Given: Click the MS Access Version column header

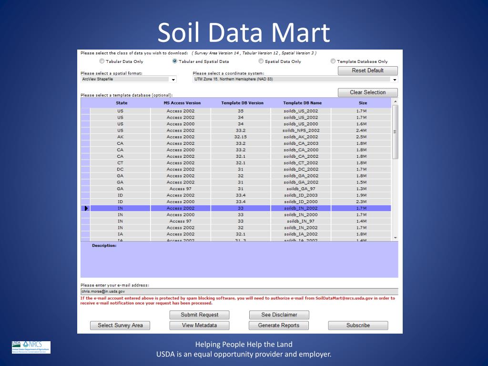Looking at the screenshot, I should click(182, 103).
